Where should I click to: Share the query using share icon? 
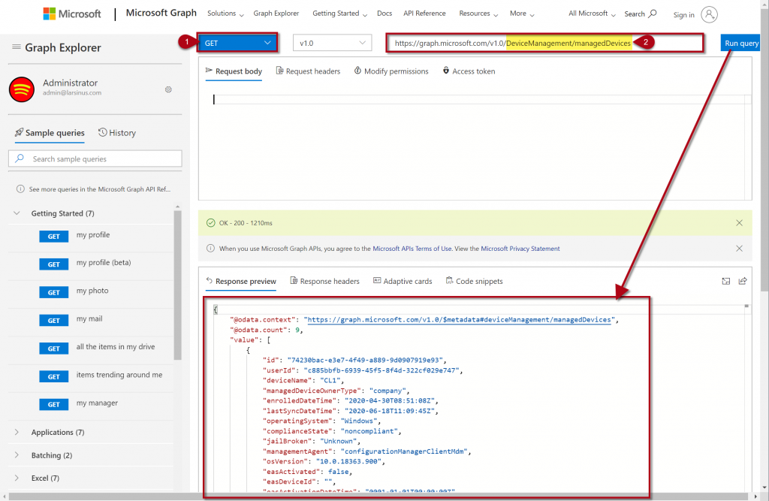(743, 281)
